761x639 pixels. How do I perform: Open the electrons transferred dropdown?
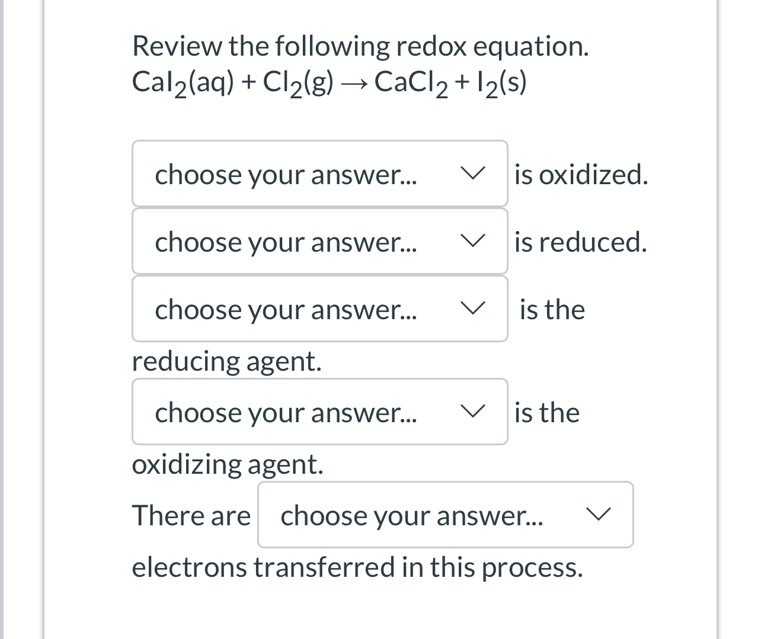[445, 515]
